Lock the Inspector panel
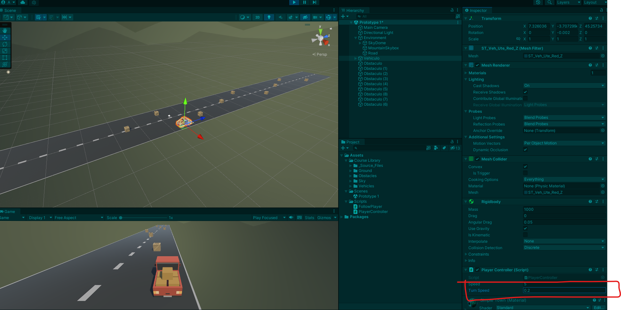This screenshot has width=621, height=310. (601, 10)
